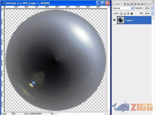Enable lock image pixels brush icon

click(125, 13)
